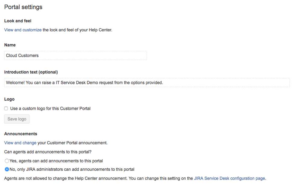Image resolution: width=301 pixels, height=194 pixels.
Task: Click the Name field containing Cloud Customers
Action: click(x=76, y=56)
